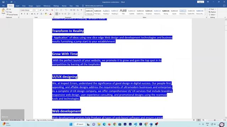
Task: Open the font name dropdown
Action: (32, 10)
